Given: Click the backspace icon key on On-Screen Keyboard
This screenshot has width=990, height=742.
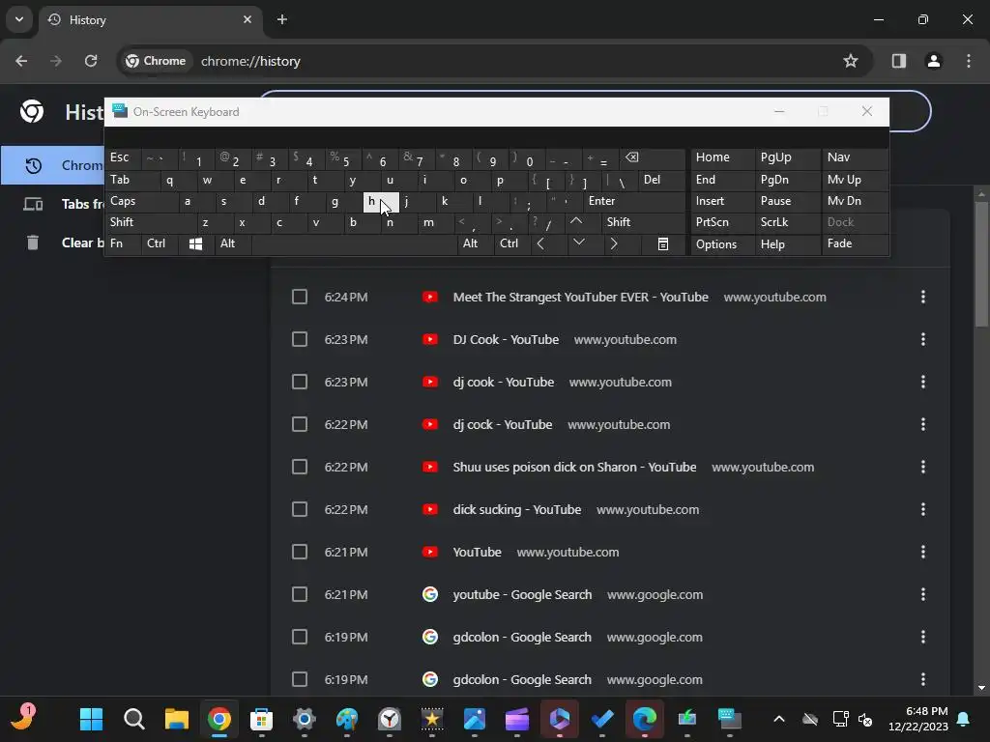Looking at the screenshot, I should coord(651,157).
